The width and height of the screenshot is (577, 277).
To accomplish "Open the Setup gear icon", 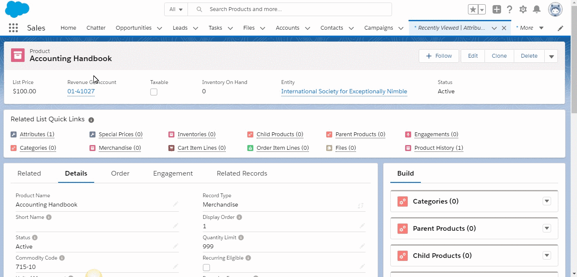I will 523,9.
